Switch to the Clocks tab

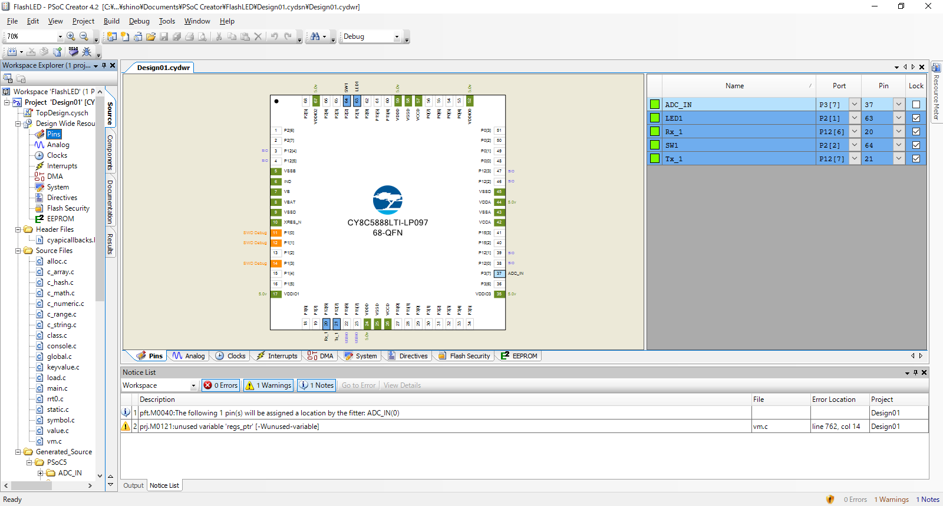coord(230,356)
